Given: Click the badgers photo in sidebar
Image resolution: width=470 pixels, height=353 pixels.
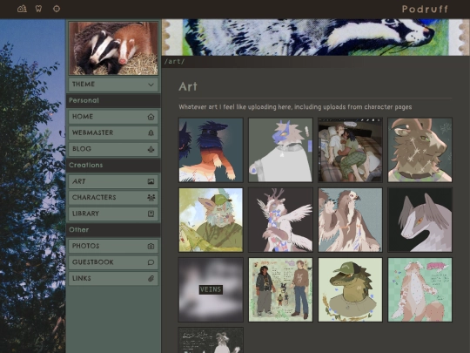Looking at the screenshot, I should (x=113, y=48).
